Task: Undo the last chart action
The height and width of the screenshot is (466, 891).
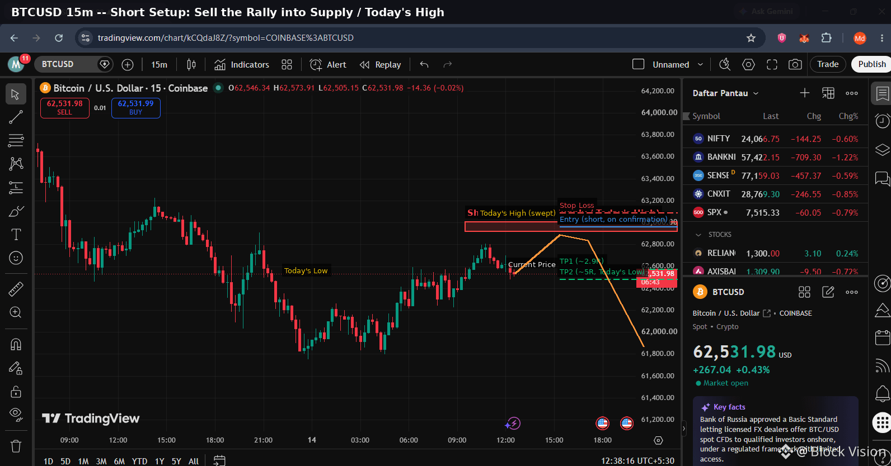Action: pyautogui.click(x=424, y=65)
